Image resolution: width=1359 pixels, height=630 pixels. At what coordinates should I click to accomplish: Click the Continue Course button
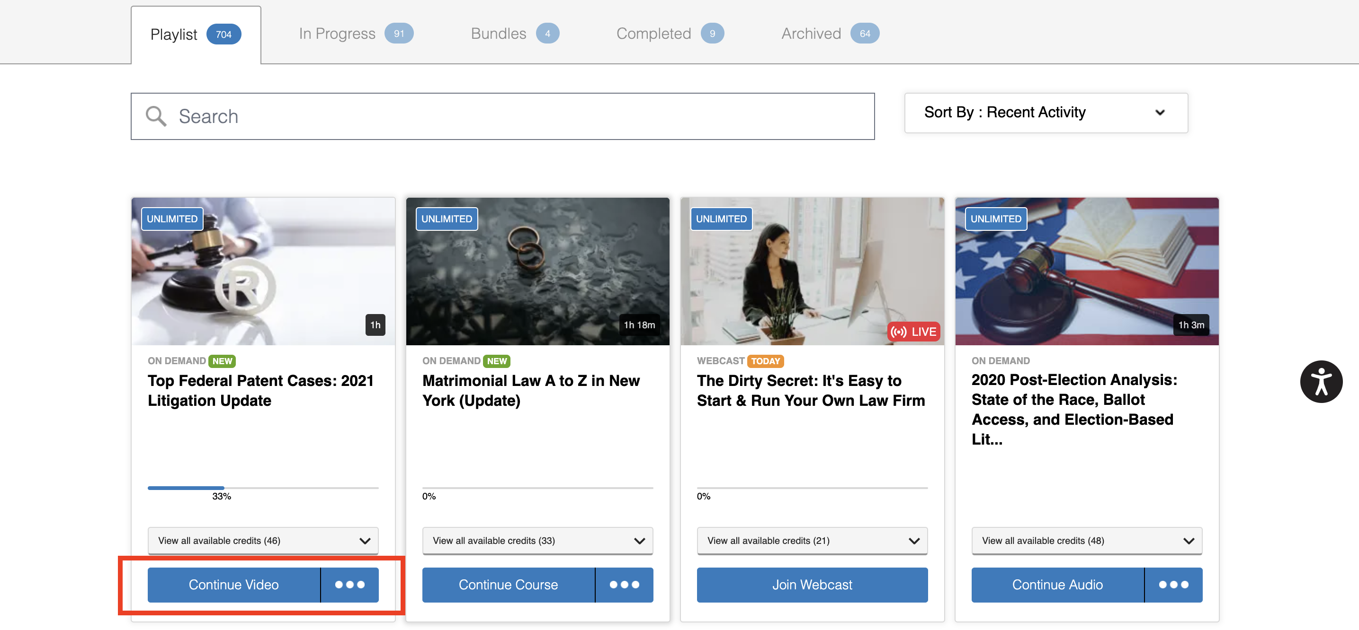click(508, 585)
